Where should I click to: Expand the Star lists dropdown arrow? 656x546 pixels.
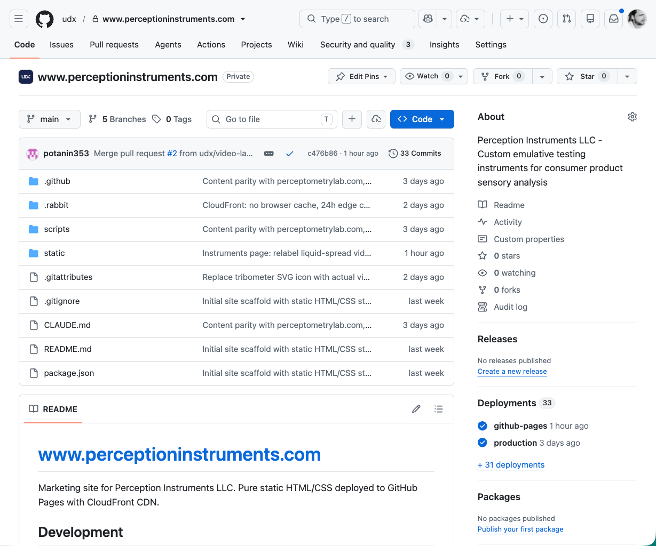(627, 76)
